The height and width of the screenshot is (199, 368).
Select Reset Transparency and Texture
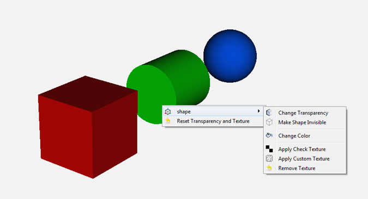point(213,121)
